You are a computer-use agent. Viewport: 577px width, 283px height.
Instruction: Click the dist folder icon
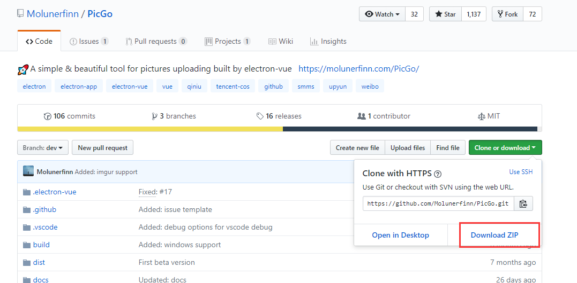pos(26,263)
